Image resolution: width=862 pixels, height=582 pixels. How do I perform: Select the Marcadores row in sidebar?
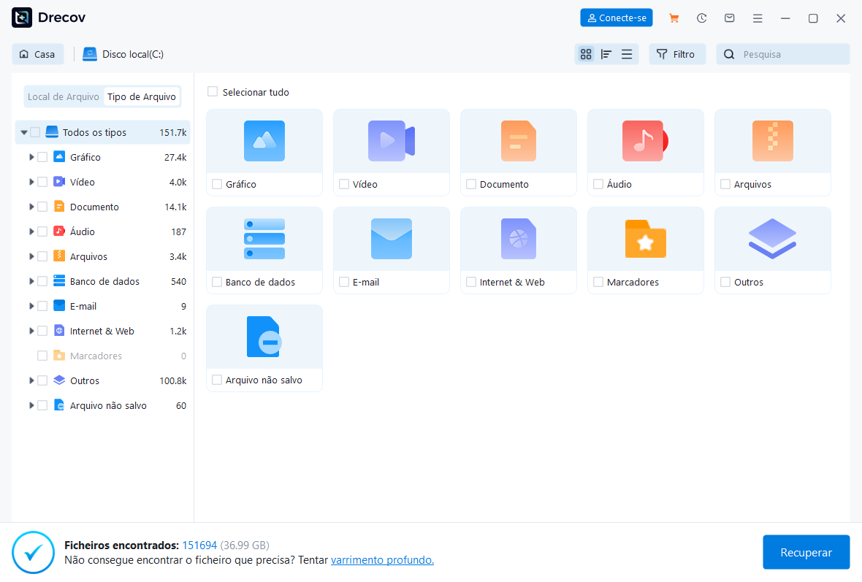pos(103,356)
